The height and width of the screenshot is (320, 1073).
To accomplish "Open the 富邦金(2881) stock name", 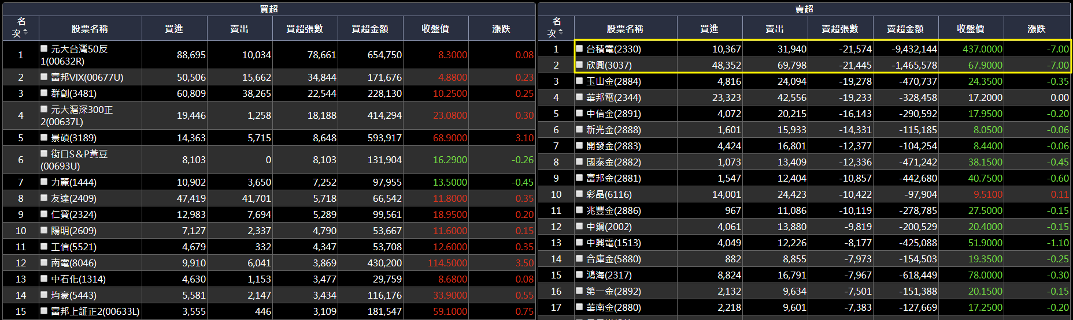I will (613, 178).
